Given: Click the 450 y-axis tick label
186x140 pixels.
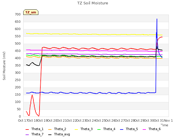Looking at the screenshot, I should (18, 51).
